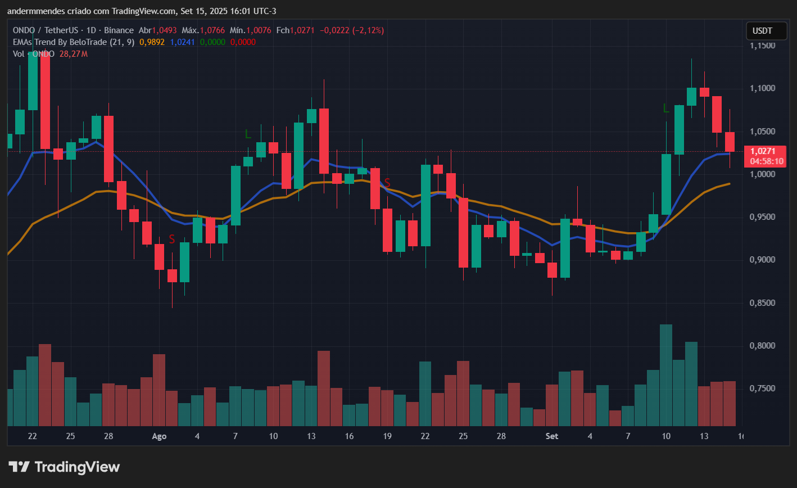The image size is (797, 488).
Task: Click the Vol · ONDO indicator legend
Action: coord(34,54)
